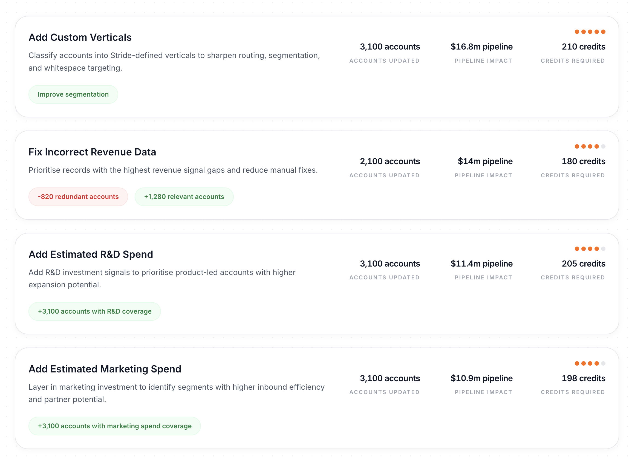
Task: Click the 2,100 accounts updated figure
Action: [390, 161]
